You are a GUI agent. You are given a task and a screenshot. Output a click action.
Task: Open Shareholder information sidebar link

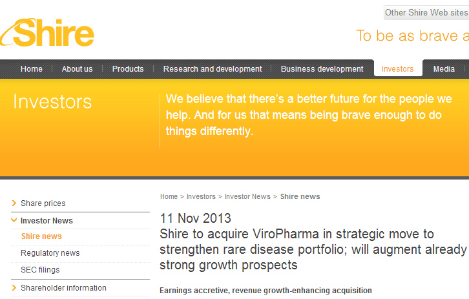pos(63,288)
